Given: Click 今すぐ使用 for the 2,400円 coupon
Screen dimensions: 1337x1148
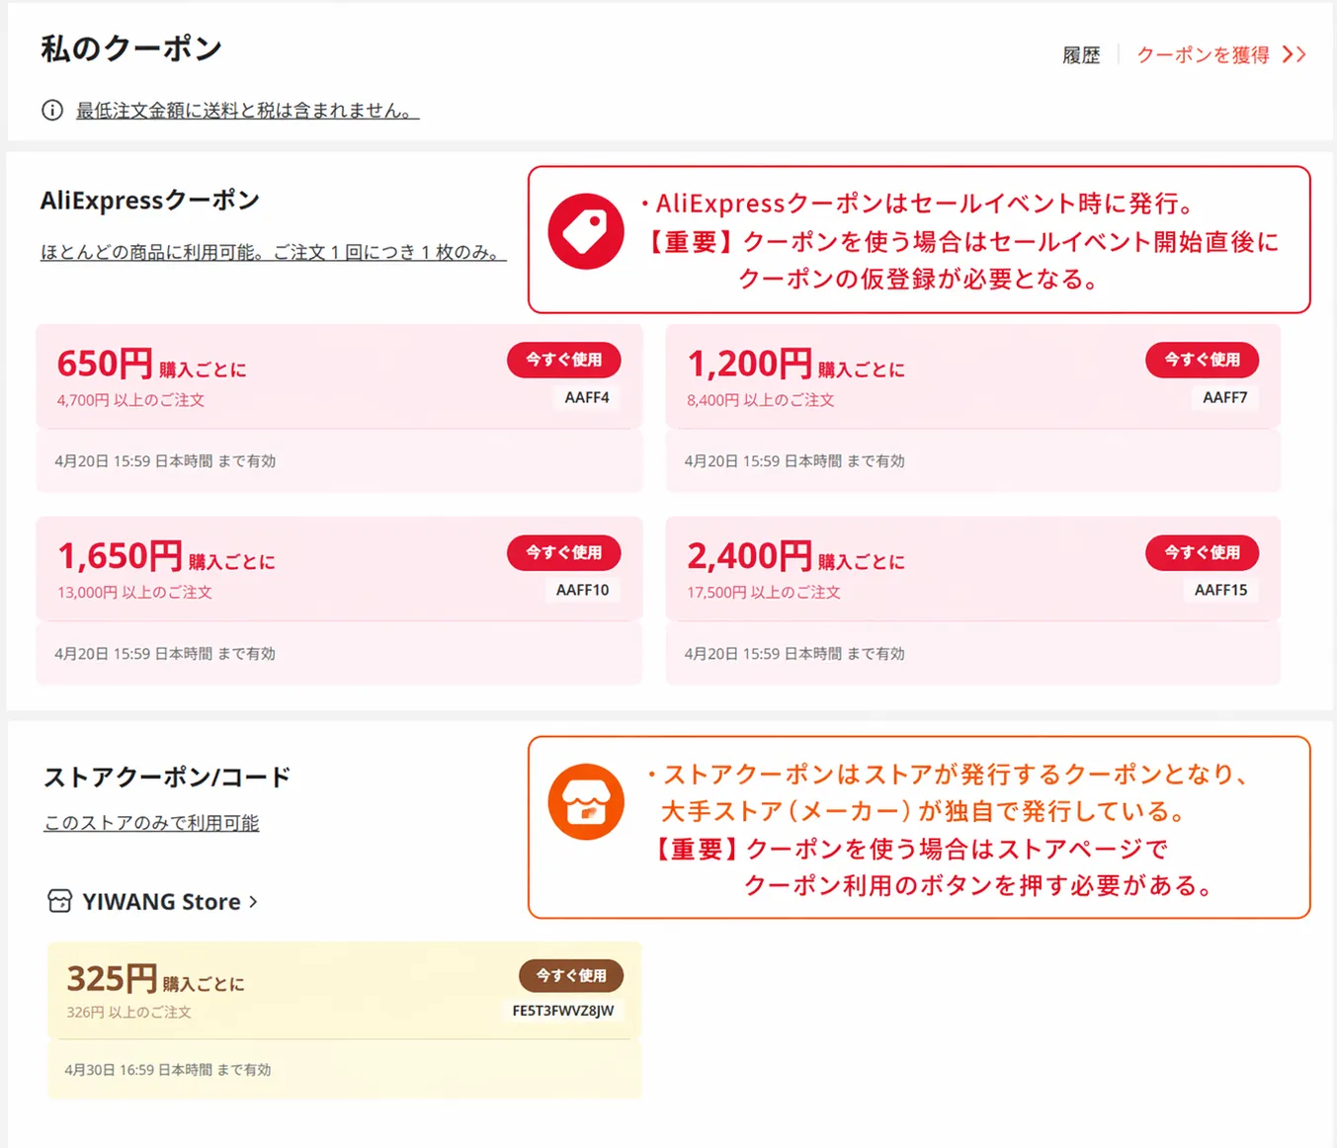Looking at the screenshot, I should pos(1202,552).
